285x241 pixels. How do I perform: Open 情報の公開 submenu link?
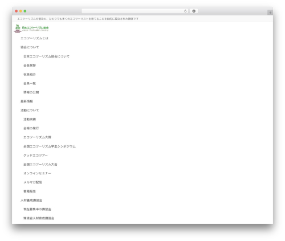pyautogui.click(x=31, y=92)
